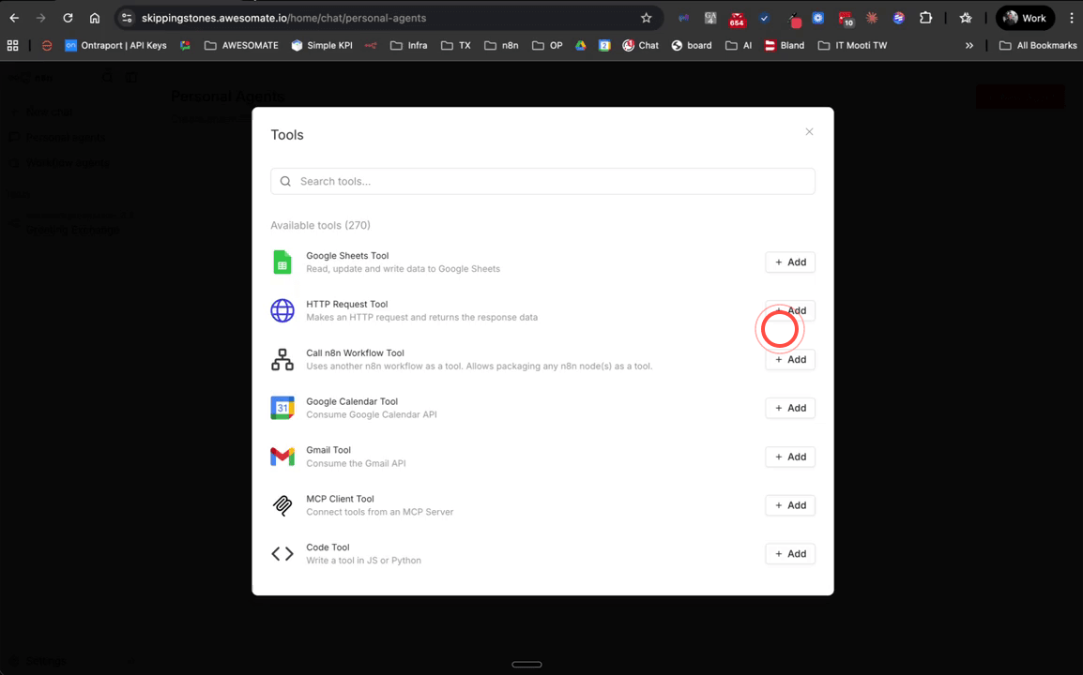This screenshot has height=675, width=1083.
Task: Select the Google Sheets Tool icon
Action: pos(282,262)
